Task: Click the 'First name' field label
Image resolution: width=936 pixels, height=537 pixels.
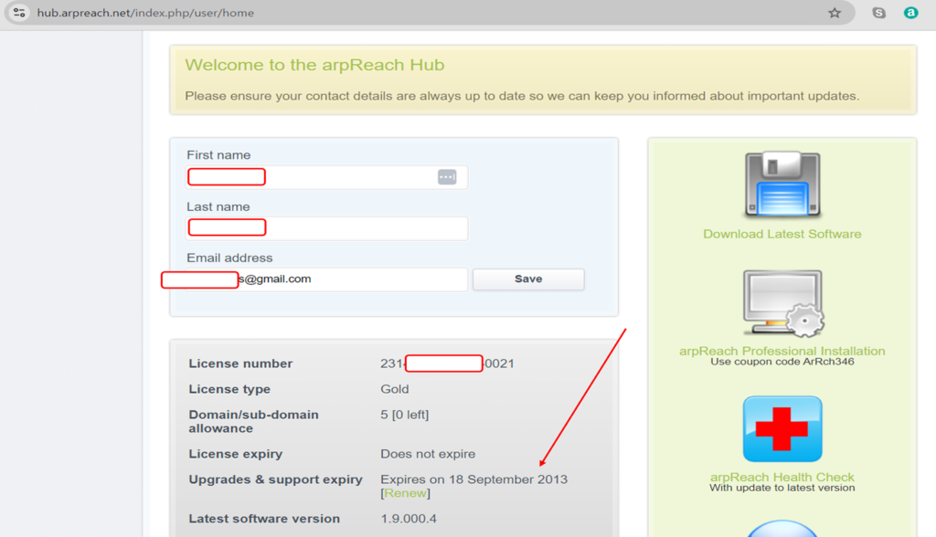Action: tap(218, 155)
